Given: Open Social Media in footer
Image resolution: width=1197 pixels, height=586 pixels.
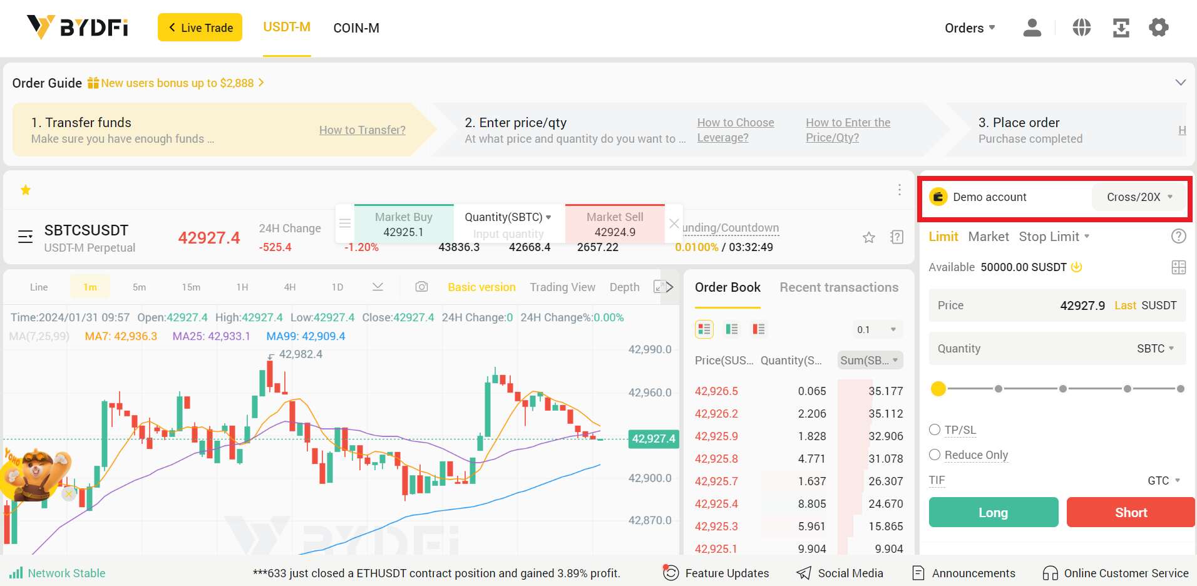Looking at the screenshot, I should (840, 573).
